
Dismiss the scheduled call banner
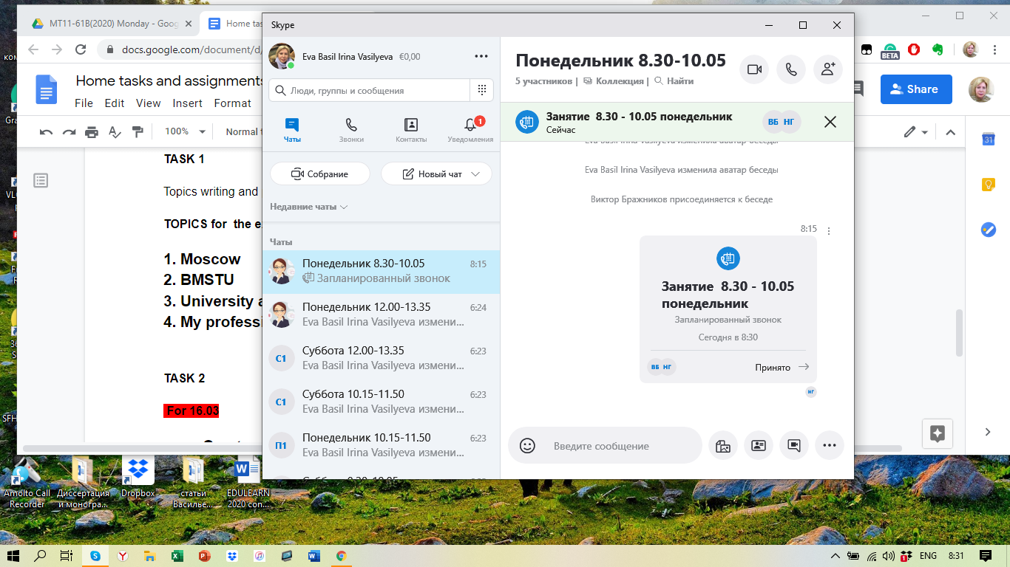[830, 123]
